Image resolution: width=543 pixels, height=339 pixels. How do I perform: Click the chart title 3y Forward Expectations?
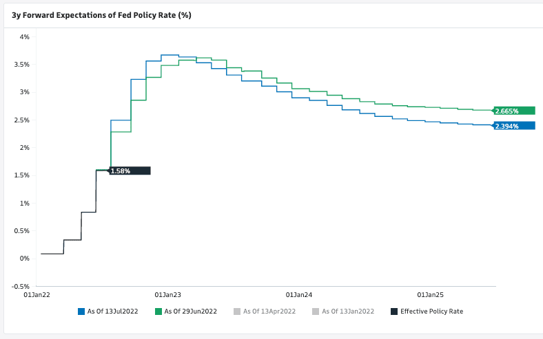coord(101,14)
